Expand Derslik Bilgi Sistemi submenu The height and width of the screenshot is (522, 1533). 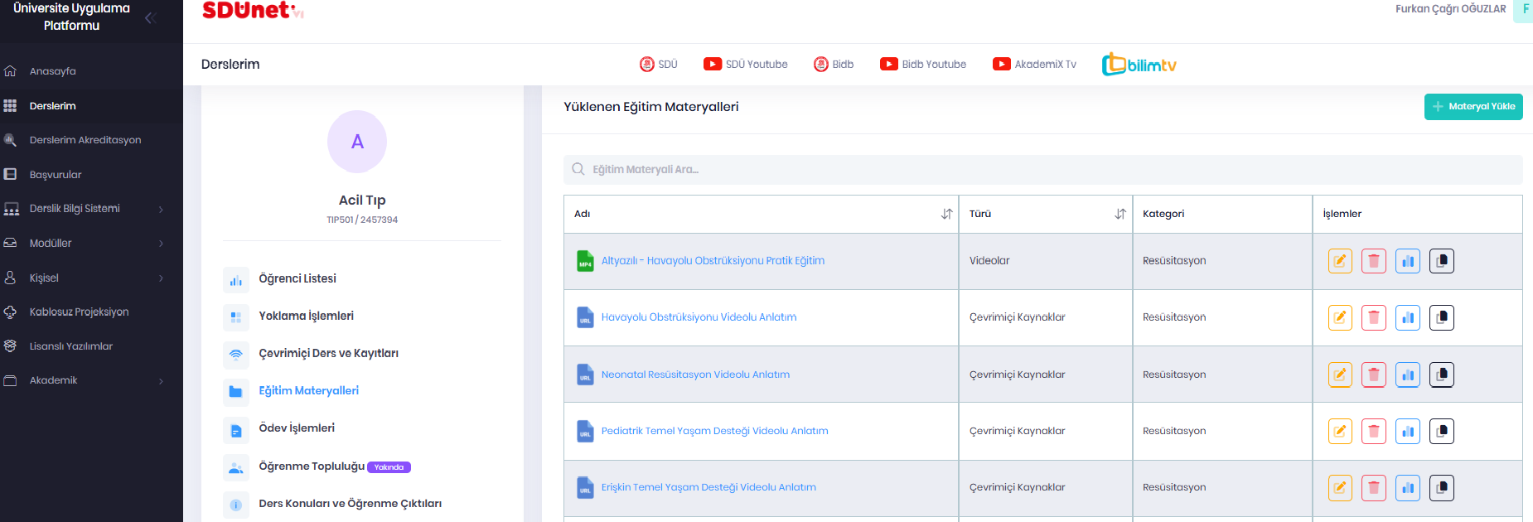tap(161, 209)
